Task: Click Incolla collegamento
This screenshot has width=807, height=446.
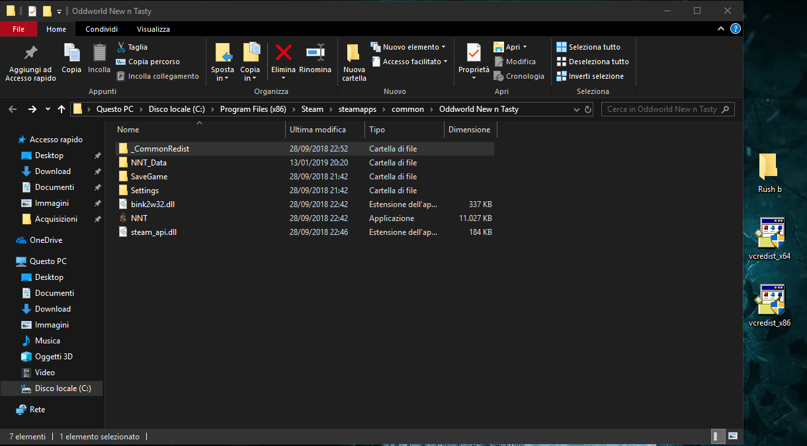Action: (x=157, y=76)
